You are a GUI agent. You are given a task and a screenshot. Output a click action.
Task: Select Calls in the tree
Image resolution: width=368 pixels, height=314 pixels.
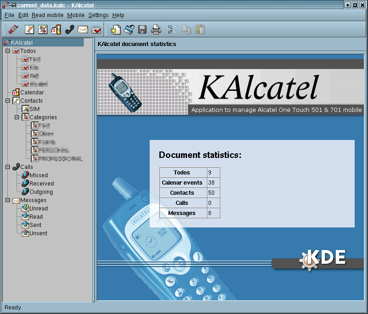tap(27, 167)
